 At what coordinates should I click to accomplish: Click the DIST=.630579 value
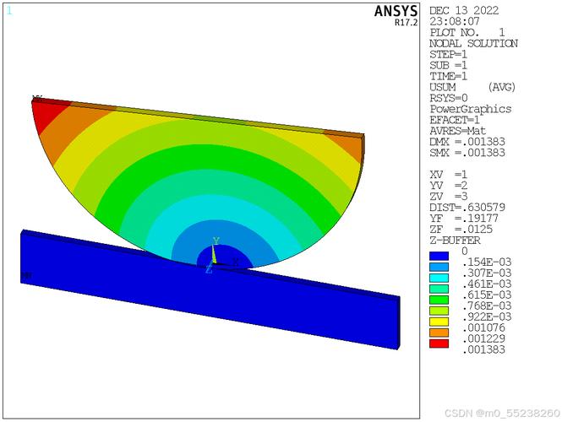467,208
